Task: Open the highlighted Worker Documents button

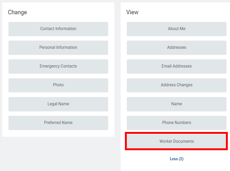Action: [x=177, y=141]
